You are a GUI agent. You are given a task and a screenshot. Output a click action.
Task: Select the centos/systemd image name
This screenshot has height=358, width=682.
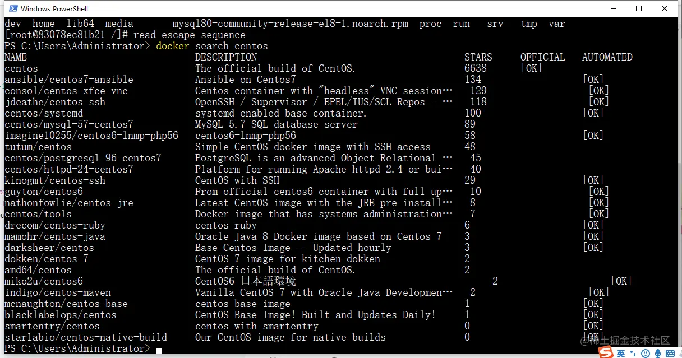[x=44, y=113]
